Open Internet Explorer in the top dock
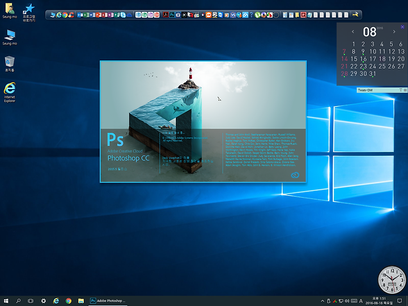The width and height of the screenshot is (408, 306). point(59,15)
